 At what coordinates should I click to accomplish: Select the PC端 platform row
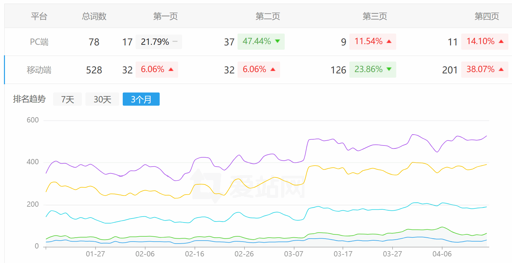tap(258, 42)
